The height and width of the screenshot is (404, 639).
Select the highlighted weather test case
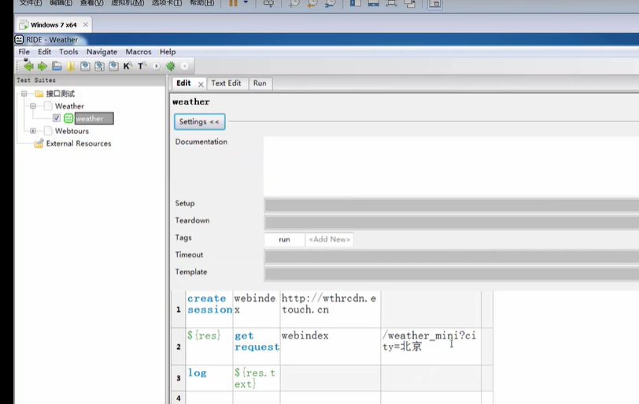pos(94,119)
